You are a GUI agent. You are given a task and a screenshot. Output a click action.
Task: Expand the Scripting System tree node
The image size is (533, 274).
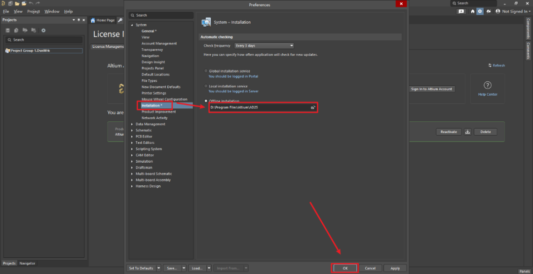pyautogui.click(x=132, y=149)
